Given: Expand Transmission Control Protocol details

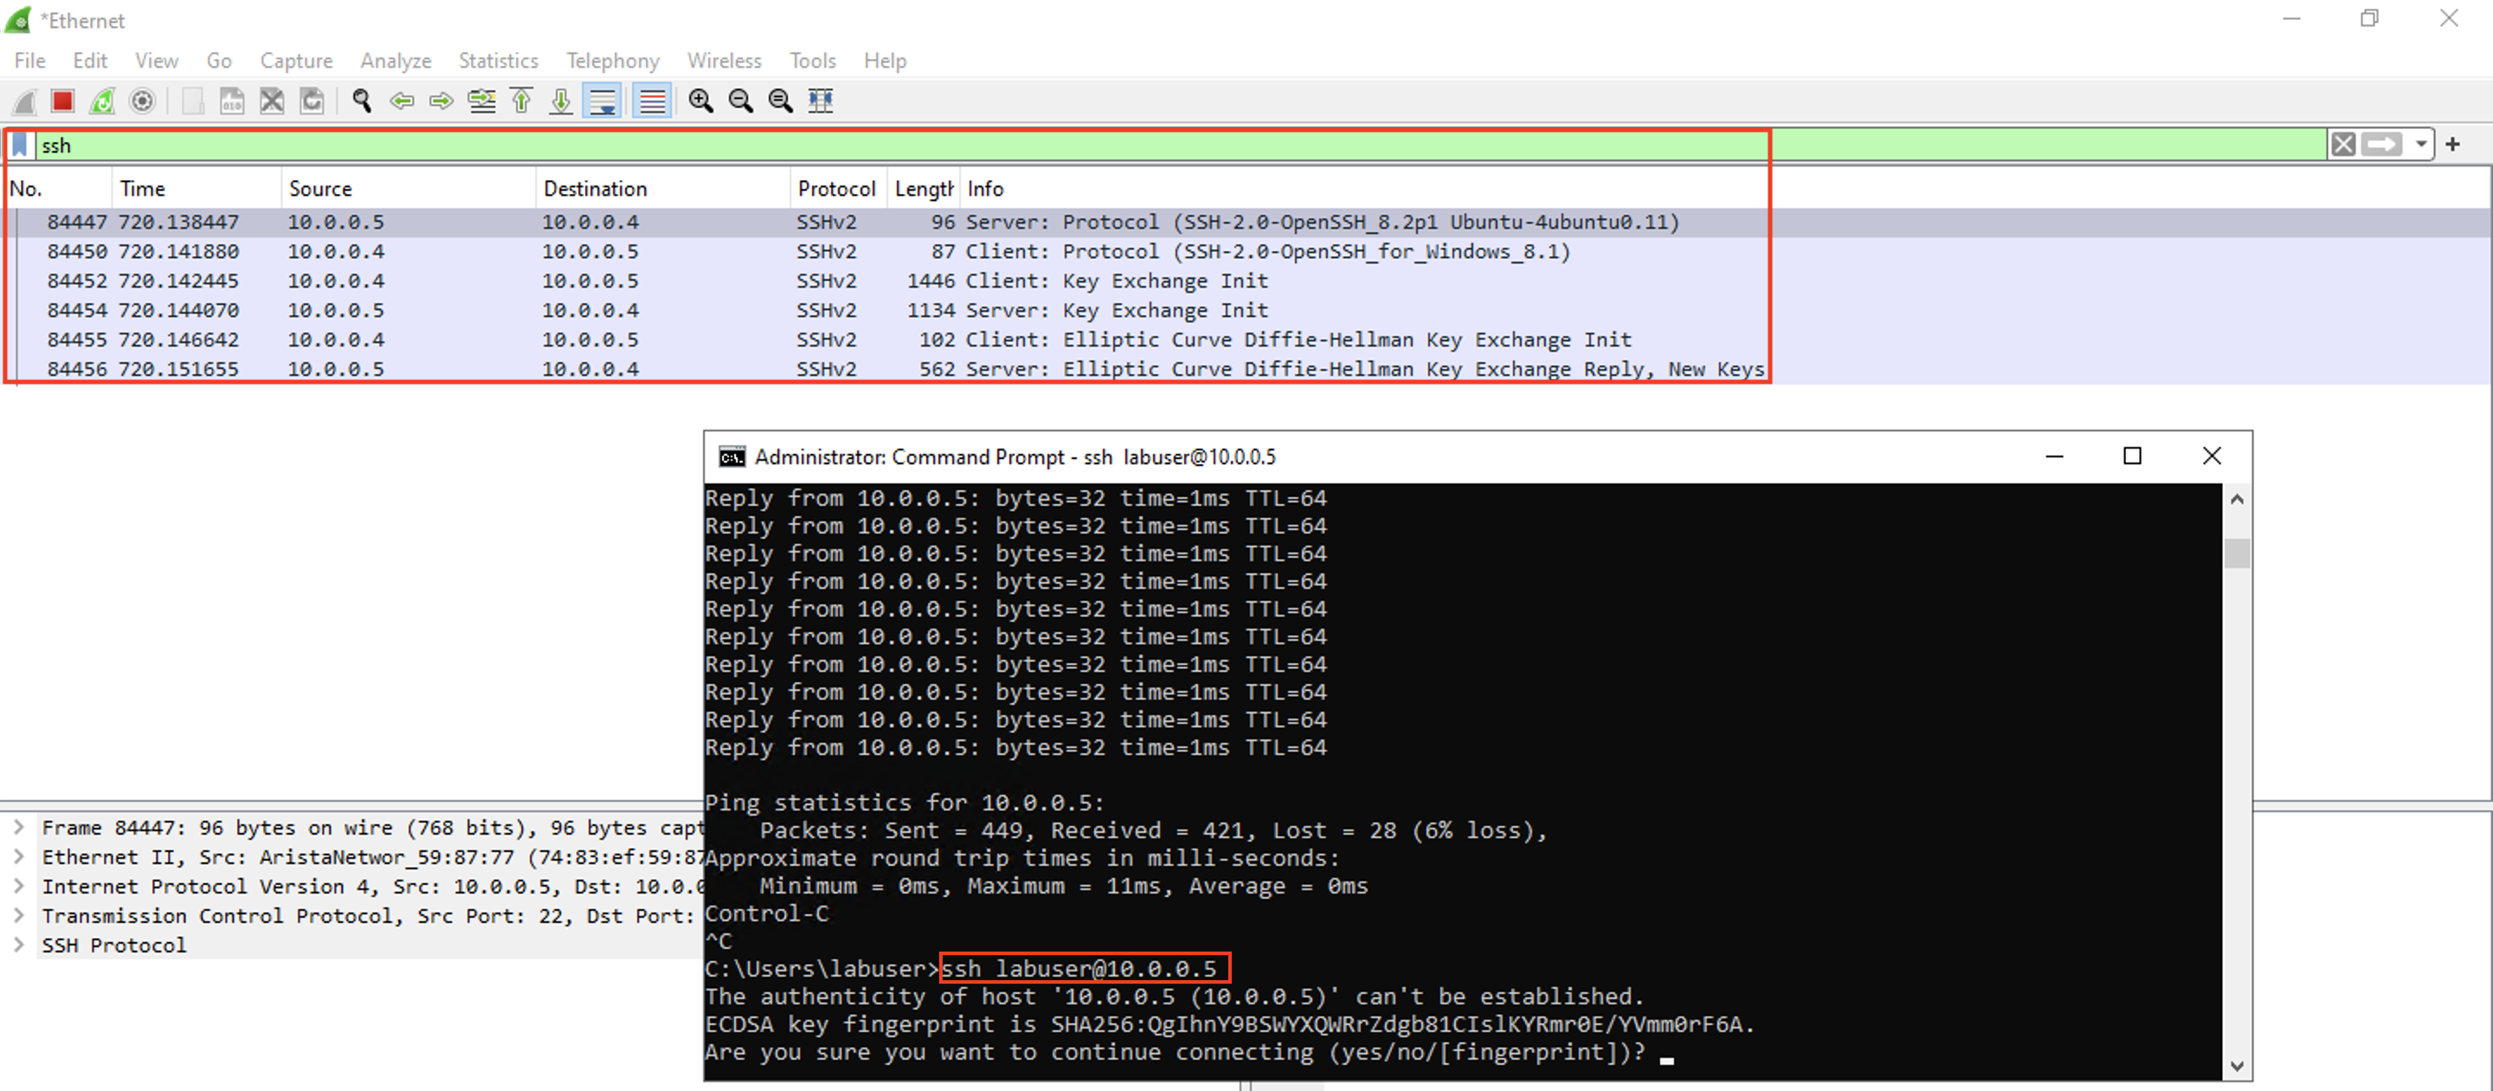Looking at the screenshot, I should tap(19, 916).
